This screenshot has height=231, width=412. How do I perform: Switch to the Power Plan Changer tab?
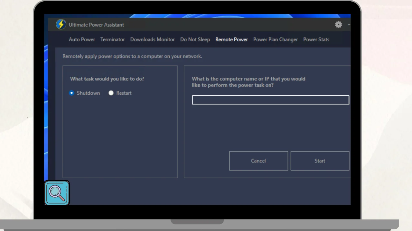point(275,39)
